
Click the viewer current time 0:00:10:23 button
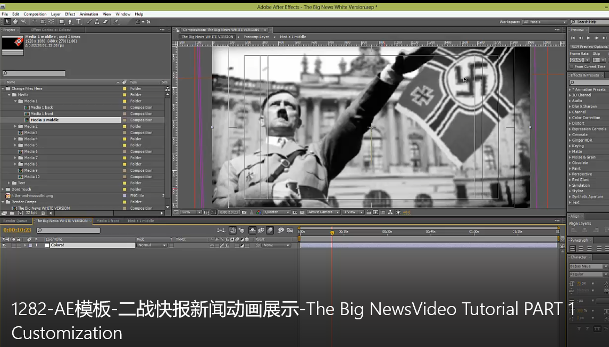point(229,212)
